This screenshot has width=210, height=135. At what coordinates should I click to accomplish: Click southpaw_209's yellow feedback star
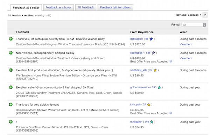tap(155, 70)
